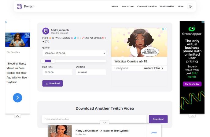Image resolution: width=210 pixels, height=137 pixels.
Task: Click the stream title WOLF STUCK text
Action: [74, 40]
